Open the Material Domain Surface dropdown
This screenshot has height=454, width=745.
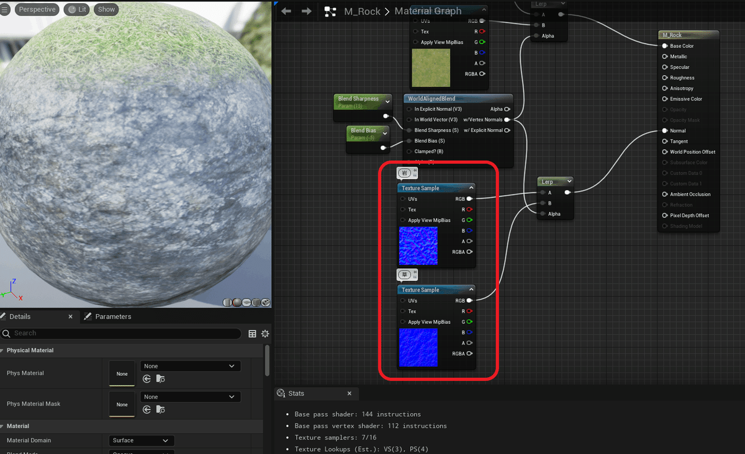pos(142,440)
